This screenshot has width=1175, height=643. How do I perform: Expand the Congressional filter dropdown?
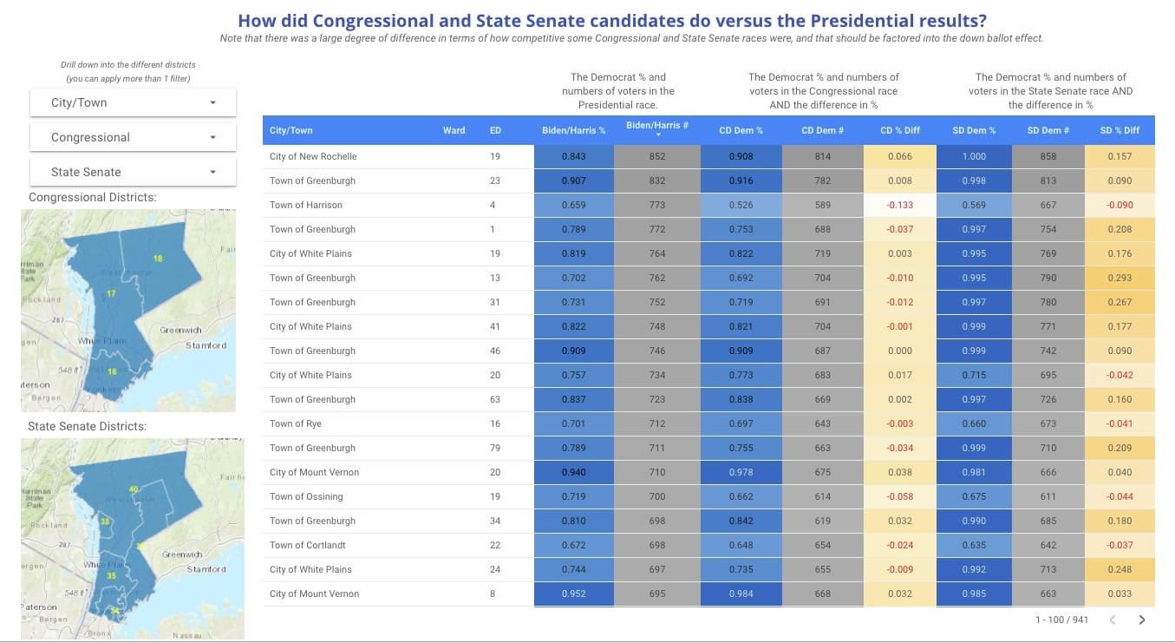tap(133, 137)
